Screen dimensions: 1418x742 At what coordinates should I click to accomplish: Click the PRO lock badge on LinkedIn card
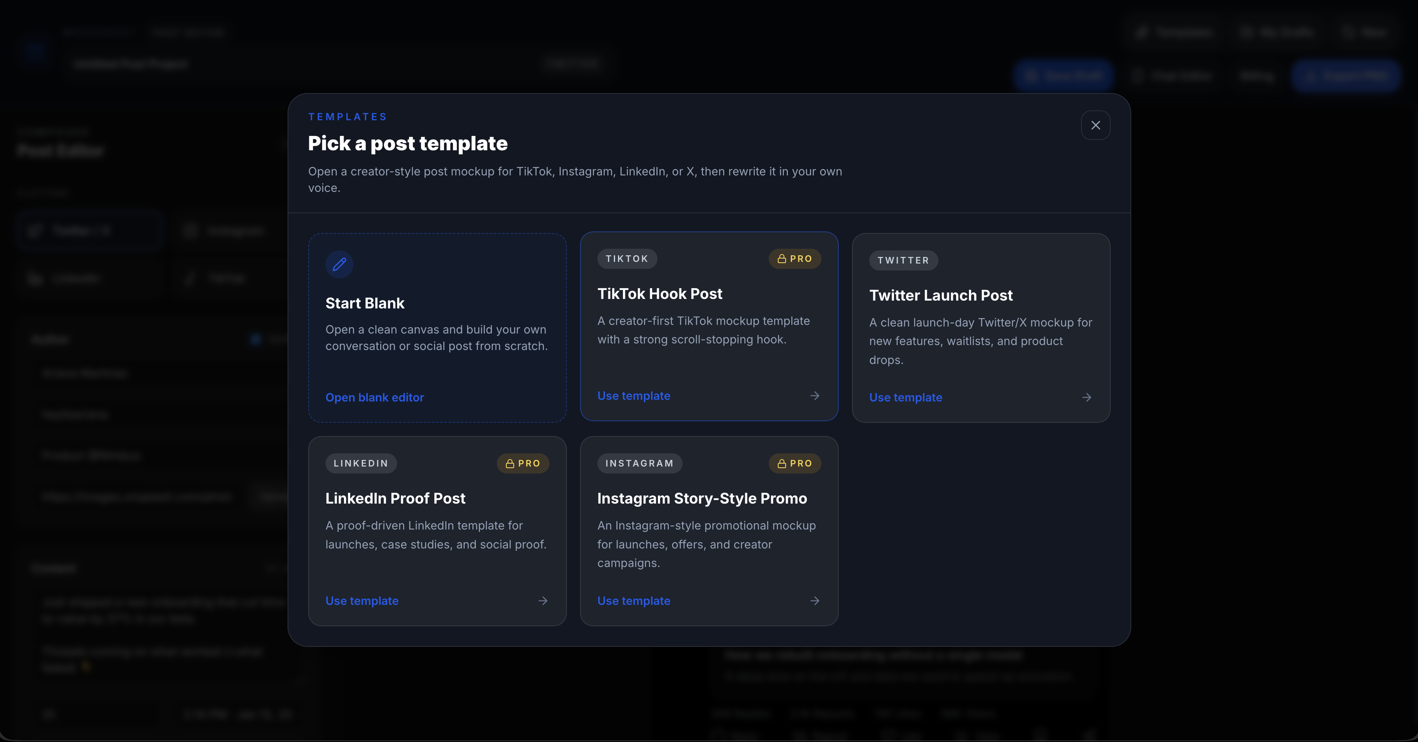(x=522, y=463)
